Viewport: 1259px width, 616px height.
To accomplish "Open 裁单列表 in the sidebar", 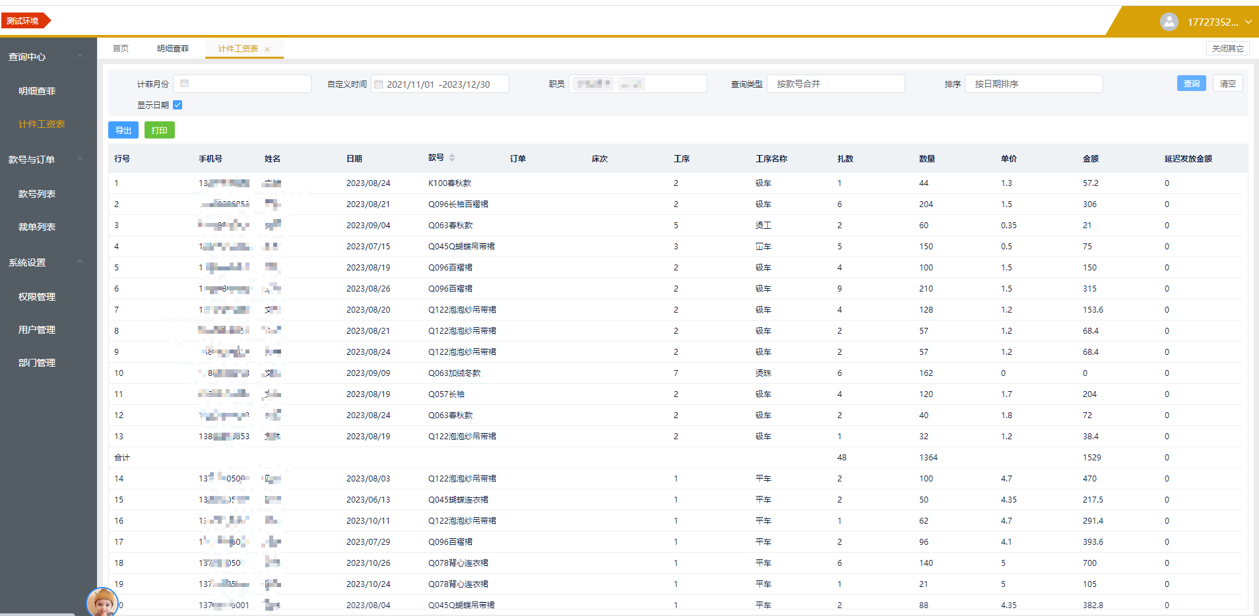I will (37, 227).
